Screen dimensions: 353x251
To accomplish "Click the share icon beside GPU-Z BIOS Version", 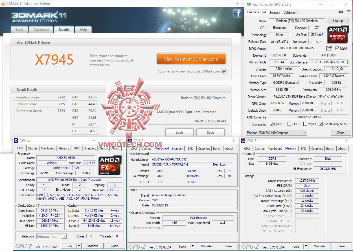I will [x=329, y=48].
